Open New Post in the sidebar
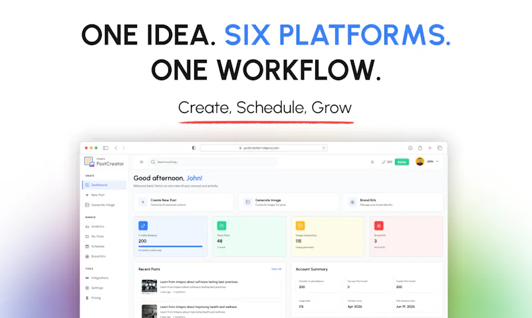The image size is (532, 318). pos(95,195)
